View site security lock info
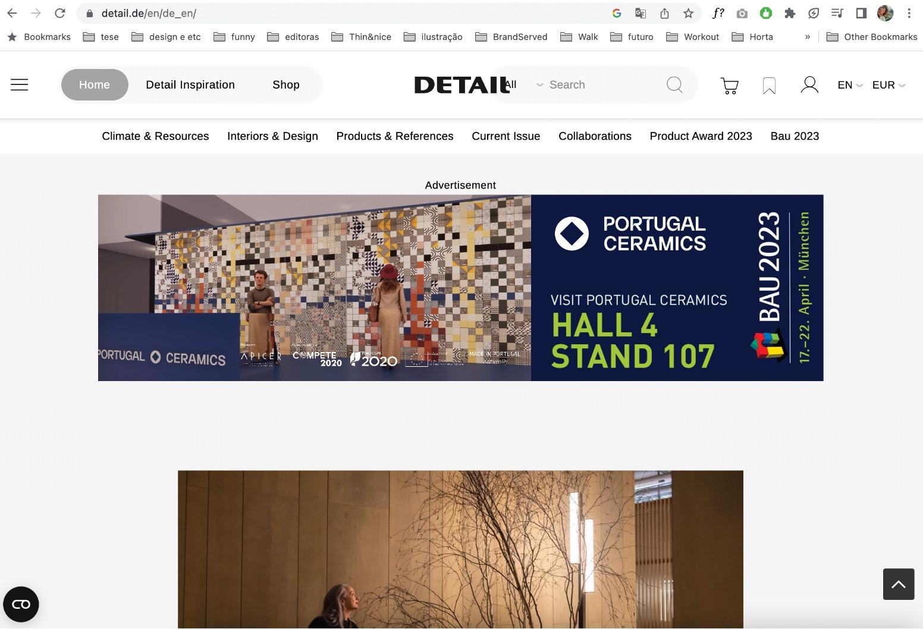 point(90,13)
